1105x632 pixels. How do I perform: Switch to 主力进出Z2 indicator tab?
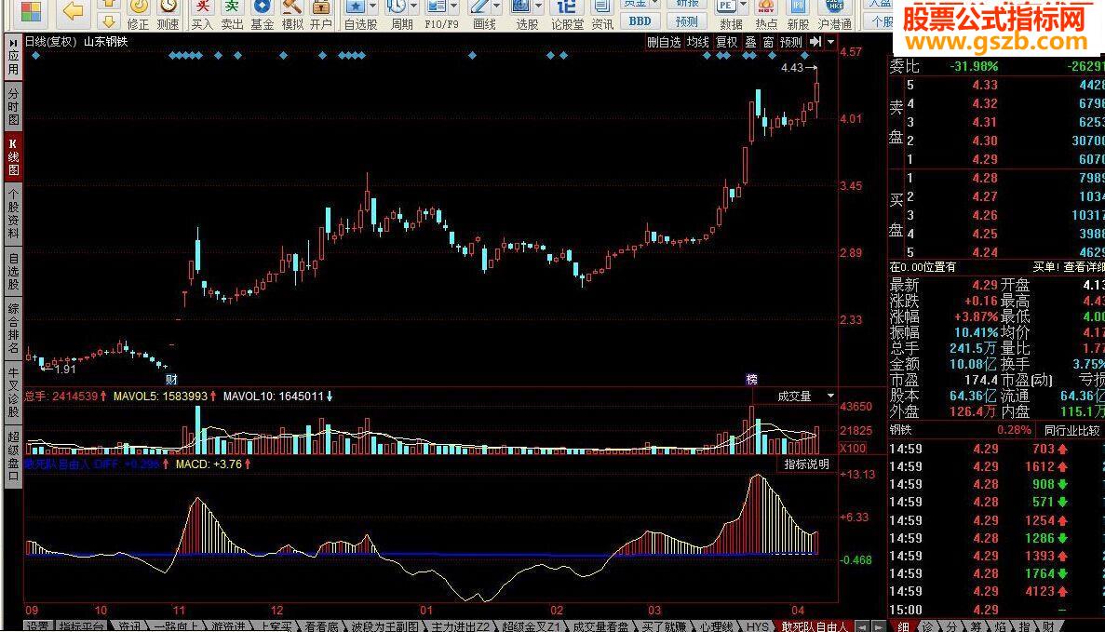[x=460, y=625]
